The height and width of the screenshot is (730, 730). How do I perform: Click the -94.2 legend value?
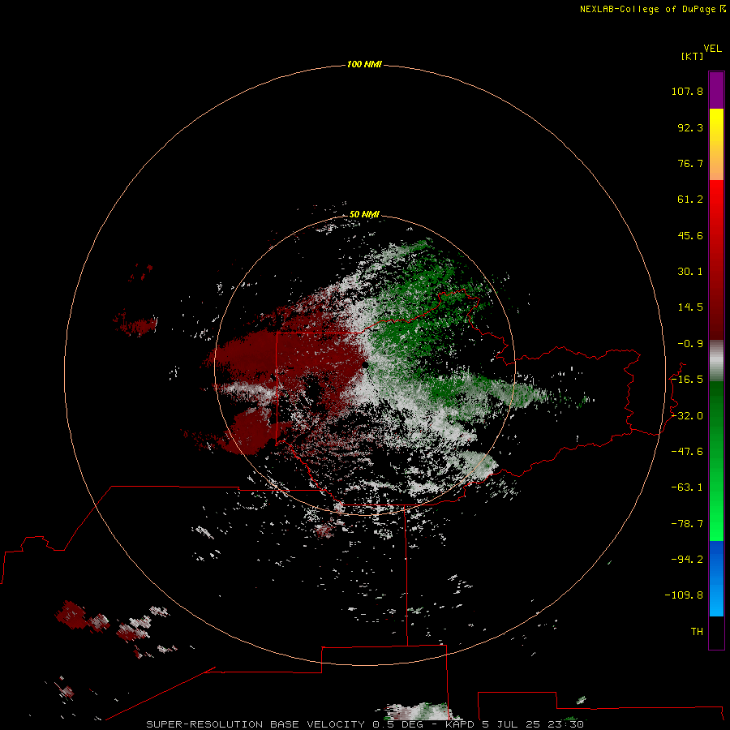click(687, 559)
